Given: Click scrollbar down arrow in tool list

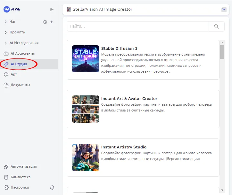Looking at the screenshot, I should (x=222, y=191).
